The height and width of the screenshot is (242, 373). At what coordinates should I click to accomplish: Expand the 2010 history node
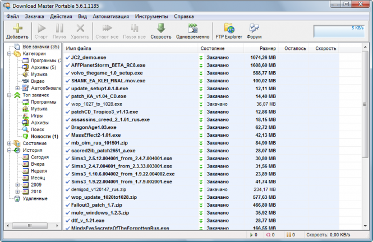17,192
